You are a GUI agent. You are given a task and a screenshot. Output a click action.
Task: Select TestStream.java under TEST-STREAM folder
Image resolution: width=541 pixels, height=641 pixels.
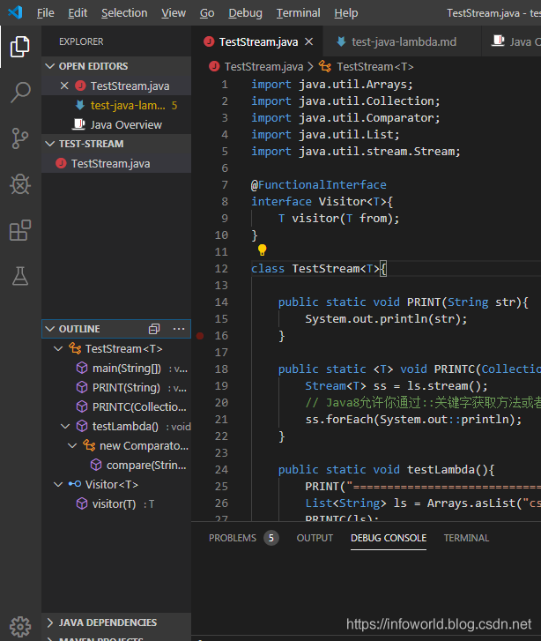click(116, 163)
